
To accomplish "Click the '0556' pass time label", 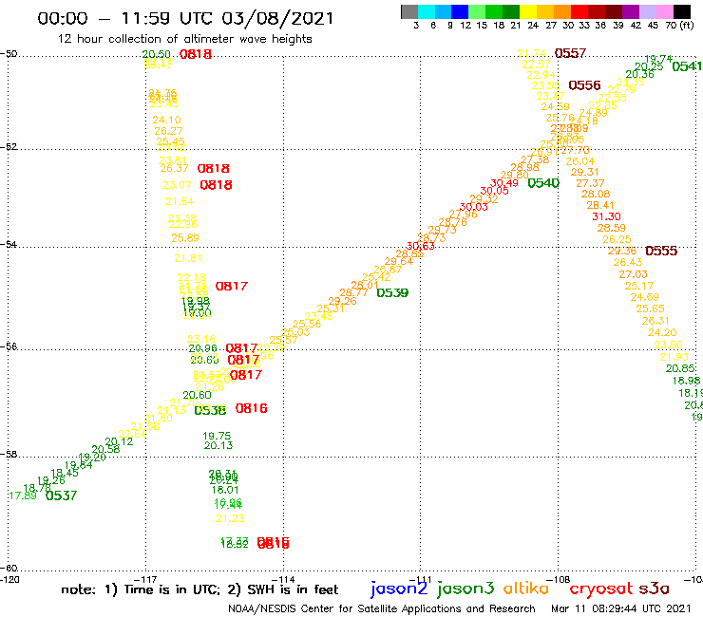I will point(584,85).
